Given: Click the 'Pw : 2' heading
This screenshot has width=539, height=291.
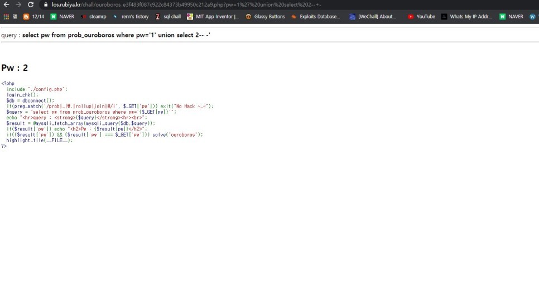Looking at the screenshot, I should tap(15, 67).
